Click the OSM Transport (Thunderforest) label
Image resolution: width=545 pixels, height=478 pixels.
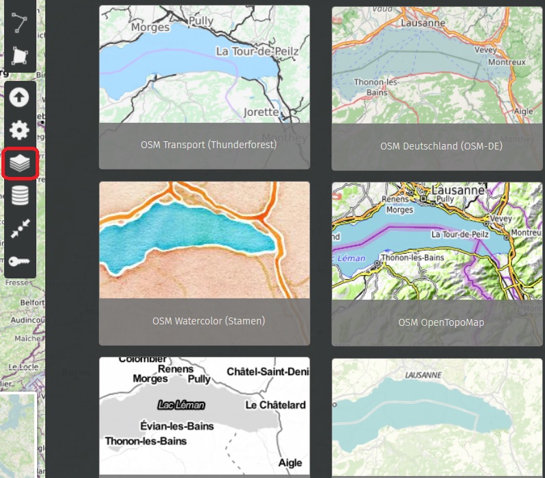coord(209,145)
